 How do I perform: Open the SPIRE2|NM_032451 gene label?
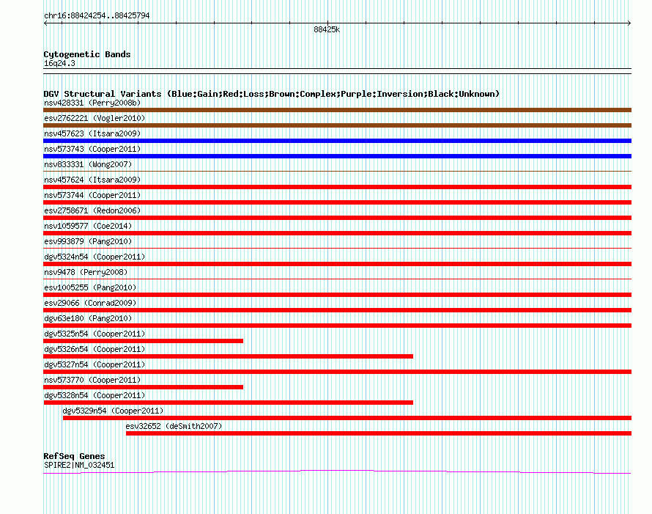pos(79,466)
